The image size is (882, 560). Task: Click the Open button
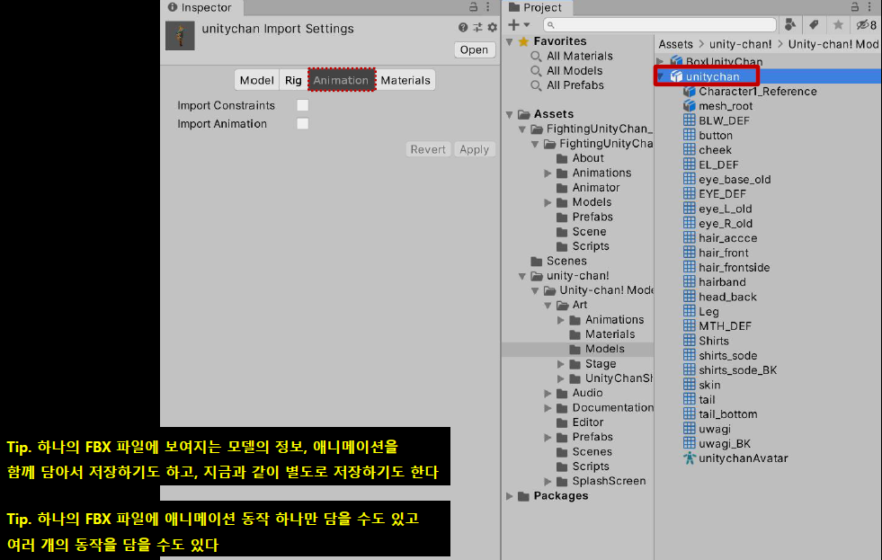tap(474, 50)
